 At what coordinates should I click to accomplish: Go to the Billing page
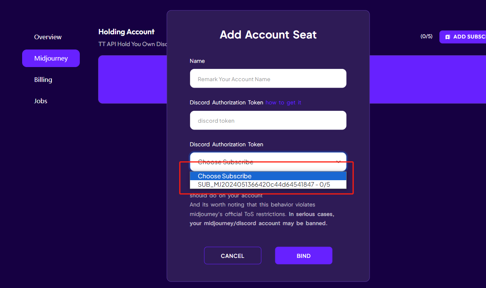coord(43,79)
